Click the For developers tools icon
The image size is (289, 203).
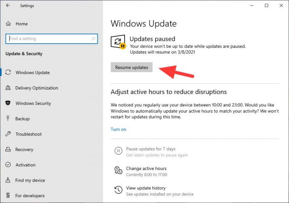point(8,195)
